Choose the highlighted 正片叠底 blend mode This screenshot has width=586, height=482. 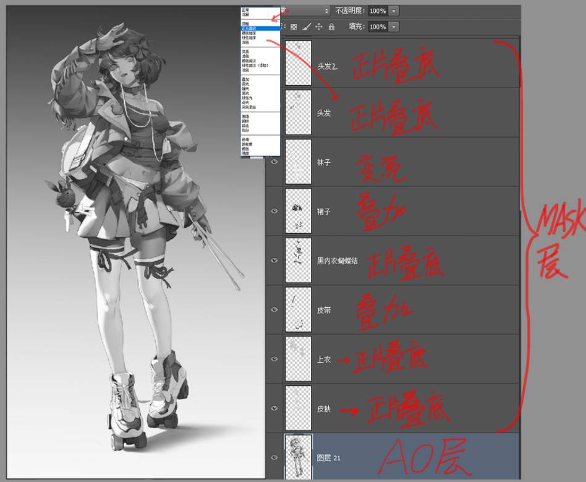tap(253, 28)
